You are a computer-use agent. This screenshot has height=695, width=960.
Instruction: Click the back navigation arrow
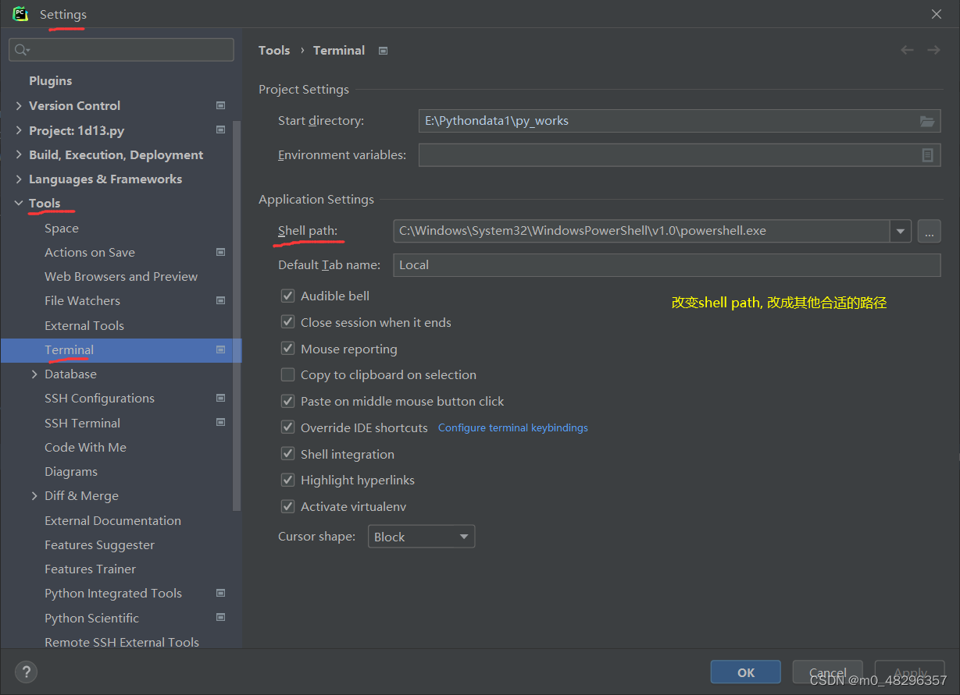coord(906,49)
